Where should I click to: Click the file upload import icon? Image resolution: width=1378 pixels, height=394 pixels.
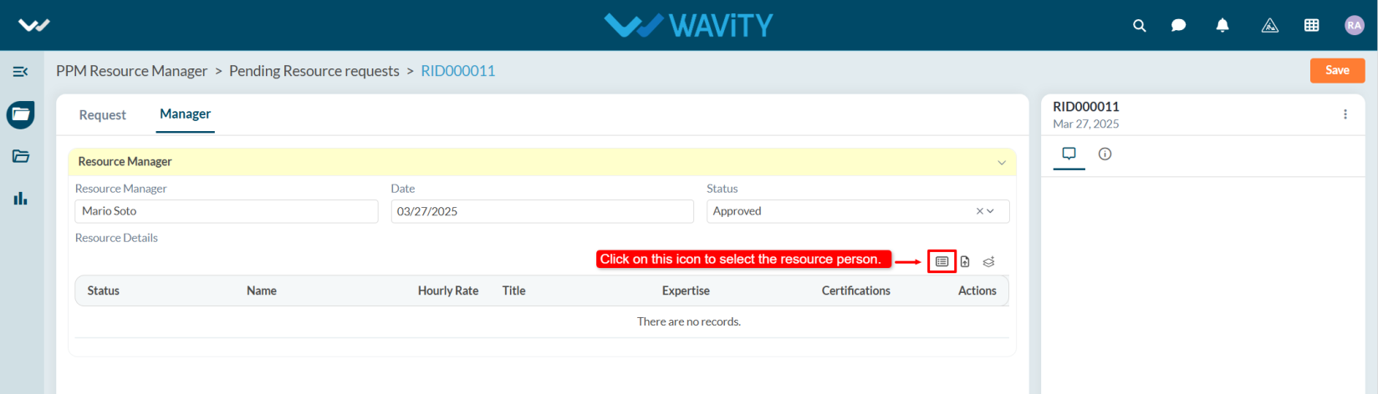coord(965,261)
